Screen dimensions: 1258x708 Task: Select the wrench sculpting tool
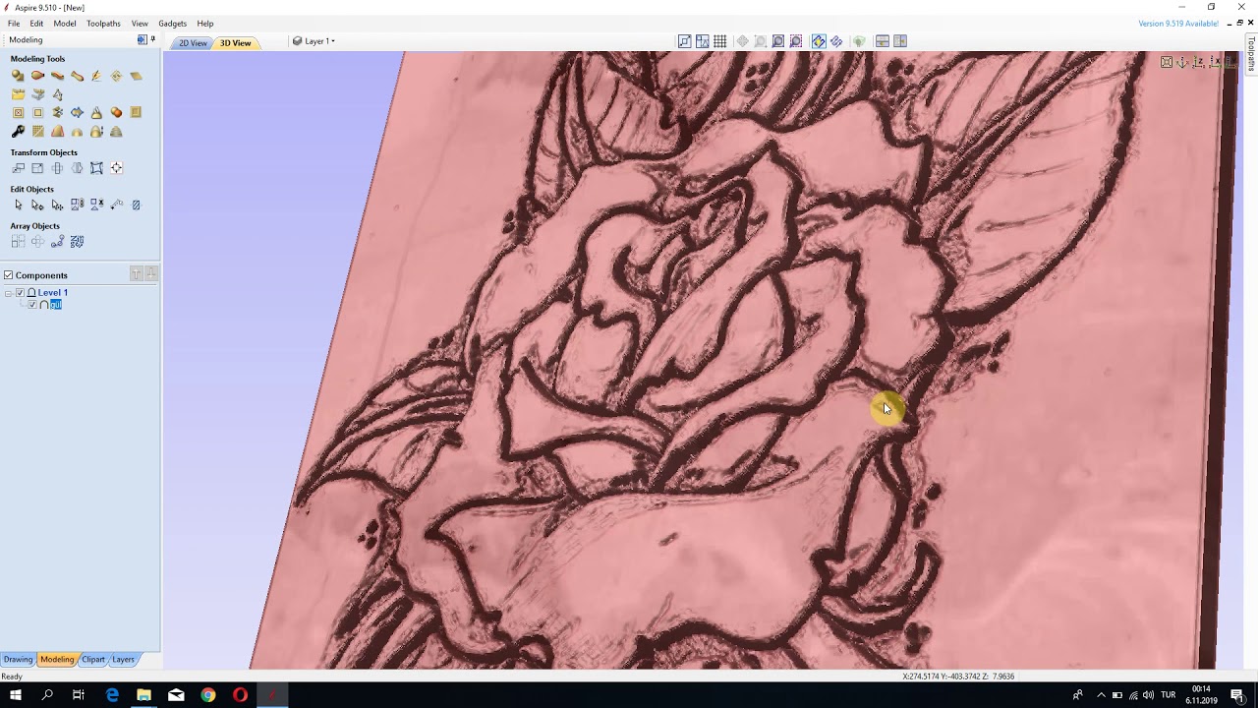tap(18, 131)
